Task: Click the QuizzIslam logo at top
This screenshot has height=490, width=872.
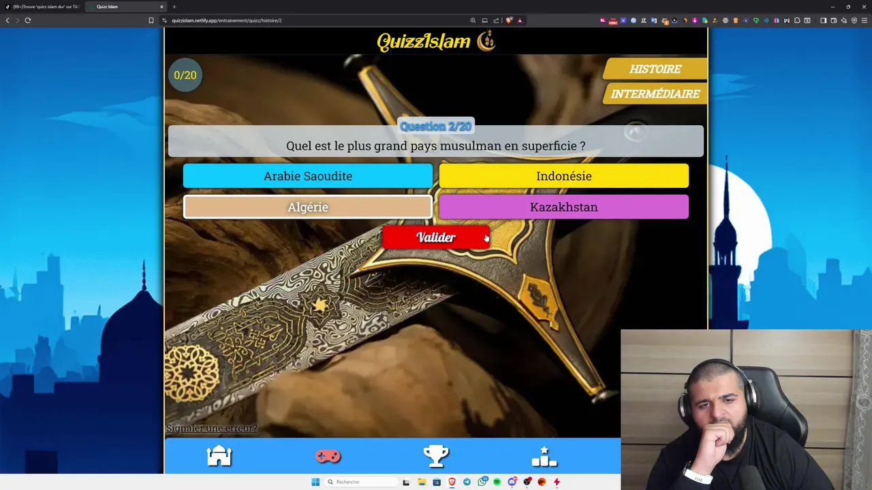Action: tap(436, 41)
